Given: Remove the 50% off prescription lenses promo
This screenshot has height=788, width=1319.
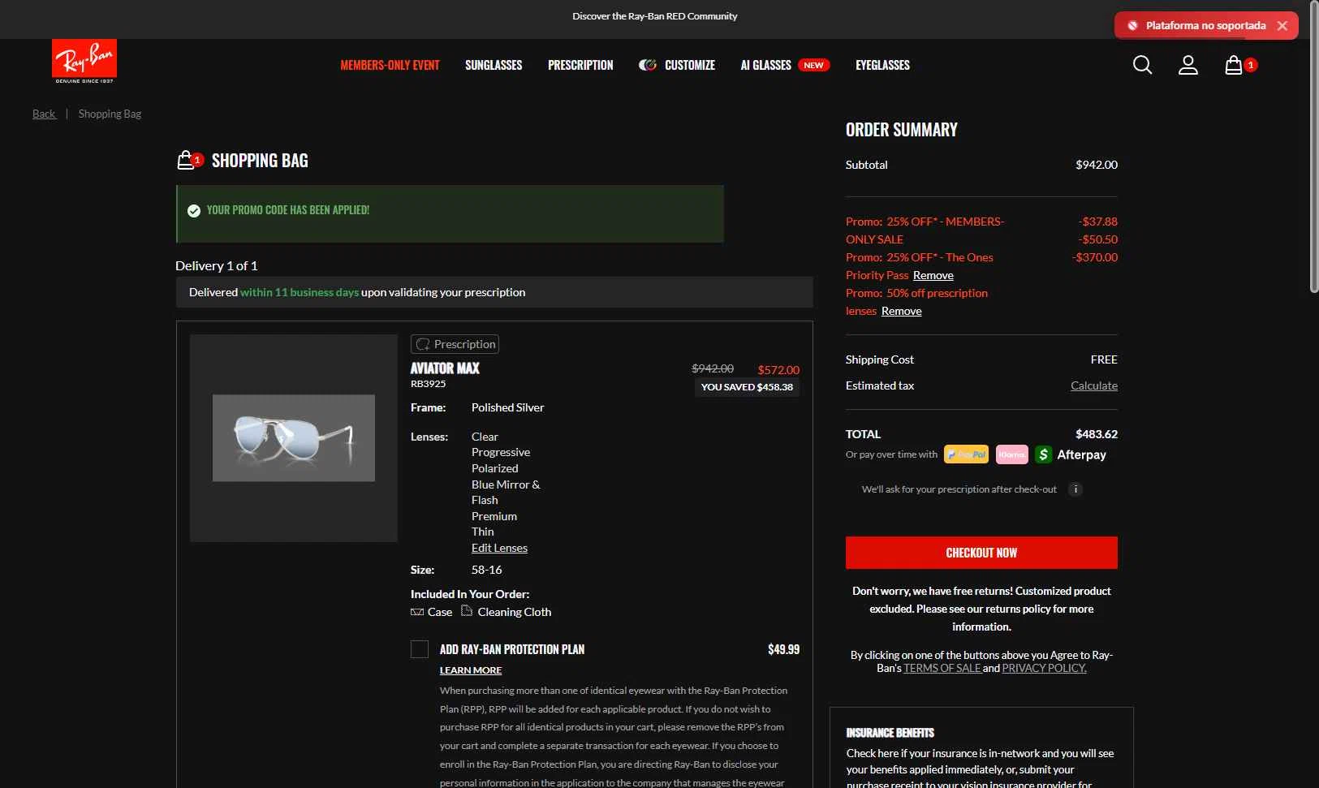Looking at the screenshot, I should [902, 311].
